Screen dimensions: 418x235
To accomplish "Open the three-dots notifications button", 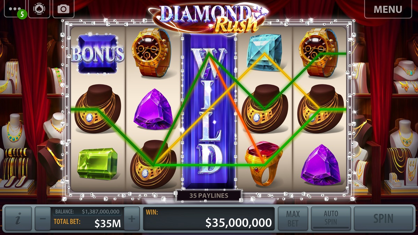I will point(15,9).
